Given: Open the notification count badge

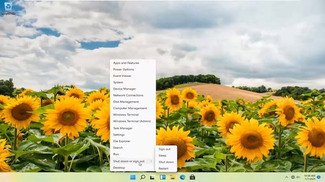Looking at the screenshot, I should 319,177.
